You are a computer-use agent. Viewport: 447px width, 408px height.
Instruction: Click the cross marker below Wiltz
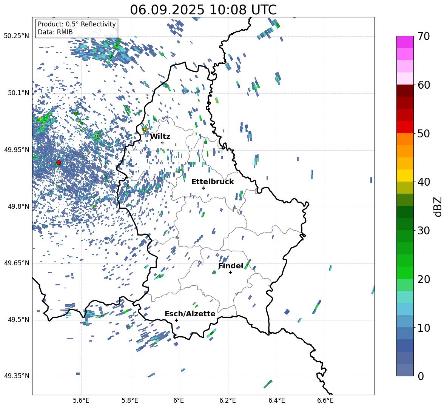click(162, 143)
